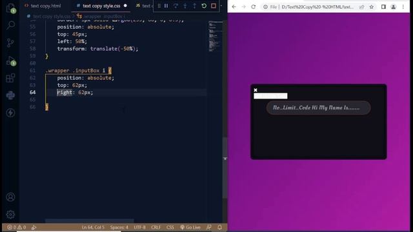413x232 pixels.
Task: Click the errors and warnings status item
Action: point(17,227)
